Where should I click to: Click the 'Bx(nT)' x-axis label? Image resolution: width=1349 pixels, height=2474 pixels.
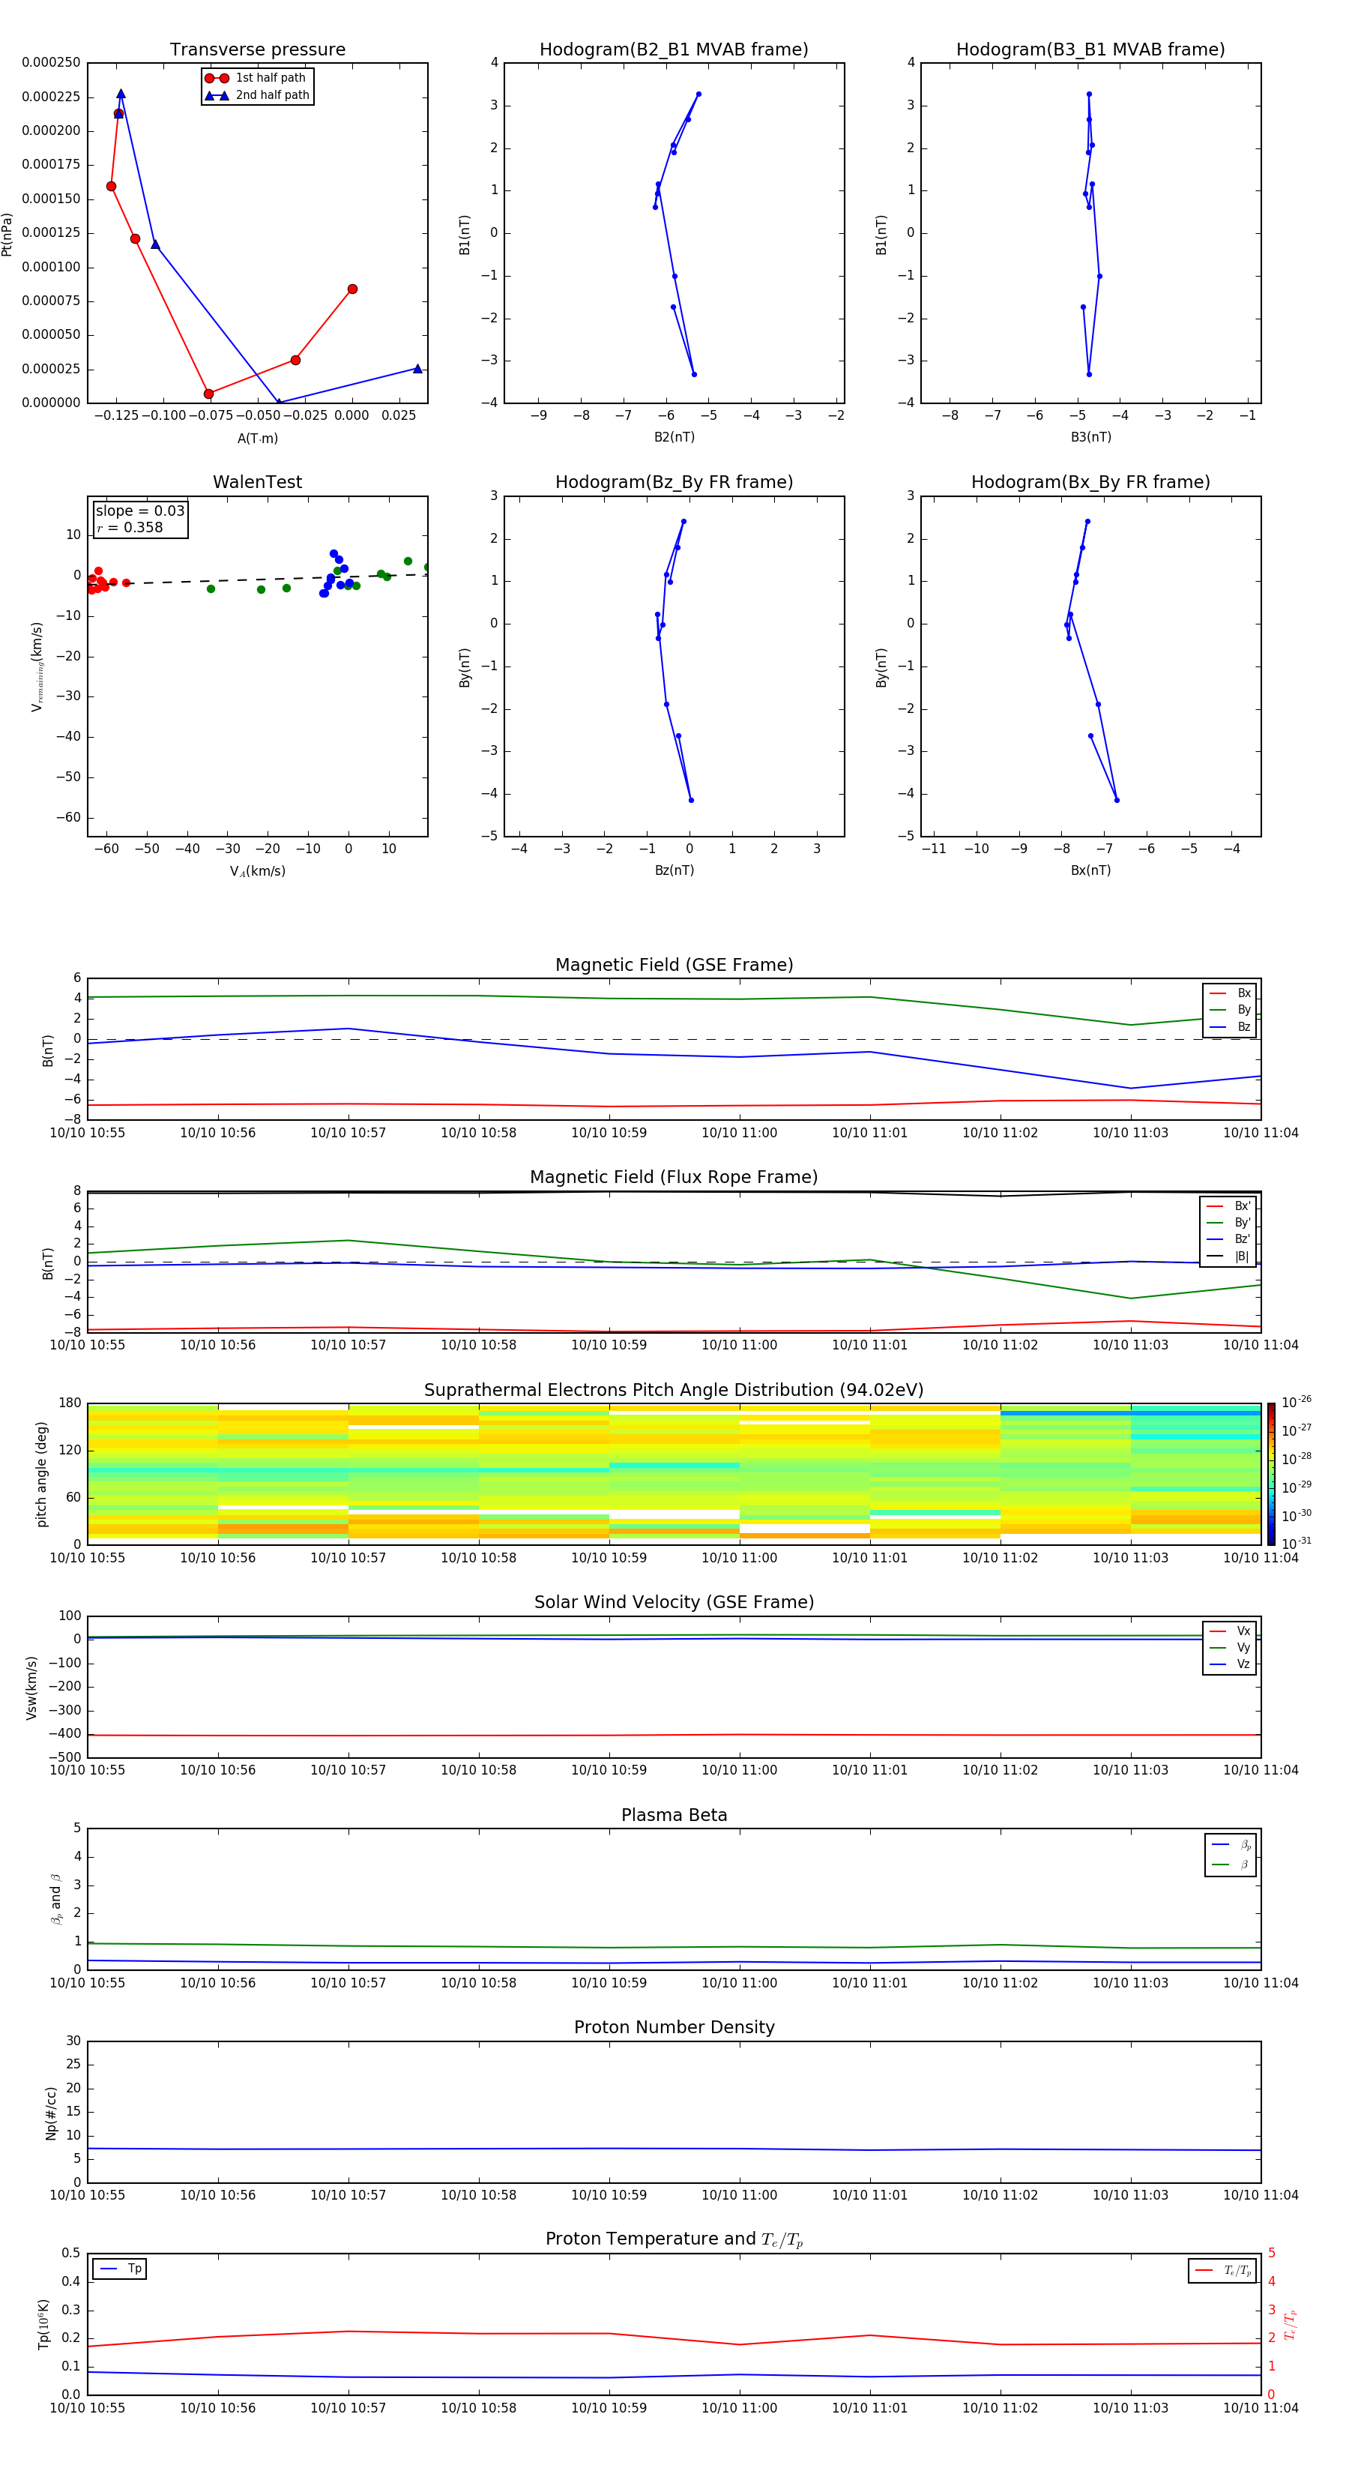pyautogui.click(x=1090, y=871)
